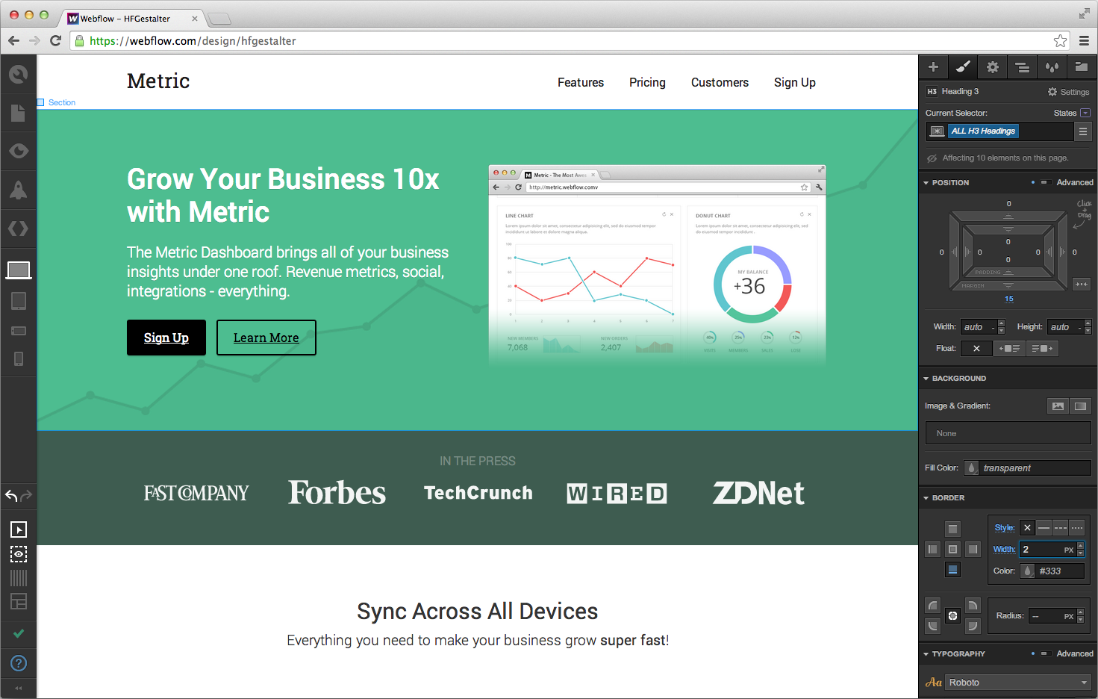Add a background image icon

tap(1058, 406)
